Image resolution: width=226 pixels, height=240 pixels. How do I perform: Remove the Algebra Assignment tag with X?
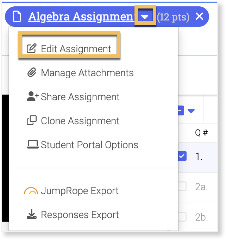(199, 17)
